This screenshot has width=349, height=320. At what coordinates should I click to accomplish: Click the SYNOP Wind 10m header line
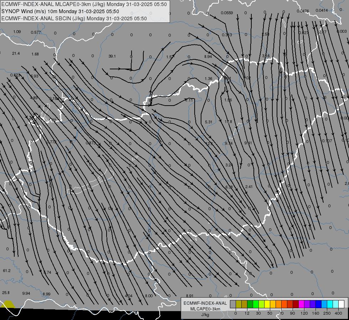click(60, 11)
